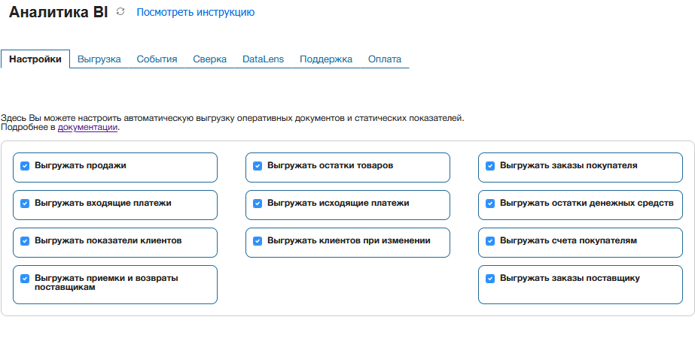Open the Посмотреть инструкцию link
The image size is (695, 338).
pyautogui.click(x=195, y=12)
